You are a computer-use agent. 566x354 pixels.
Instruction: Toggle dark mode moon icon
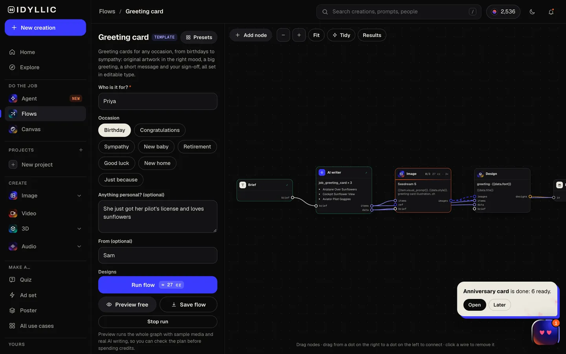532,12
